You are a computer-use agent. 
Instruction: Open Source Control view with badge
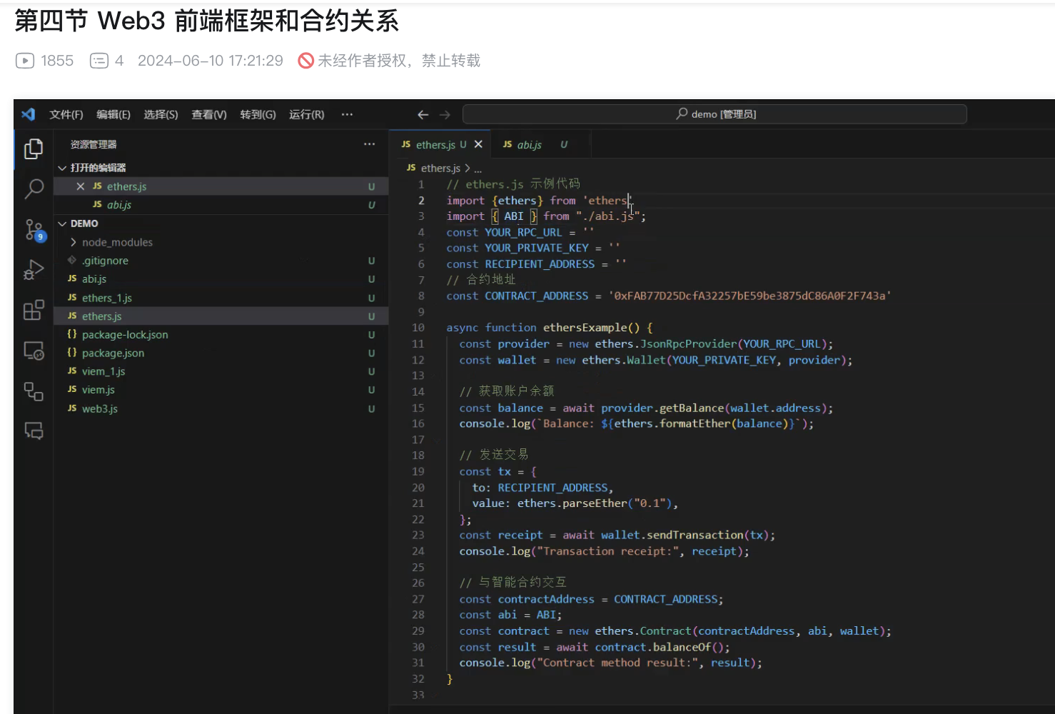[x=34, y=229]
